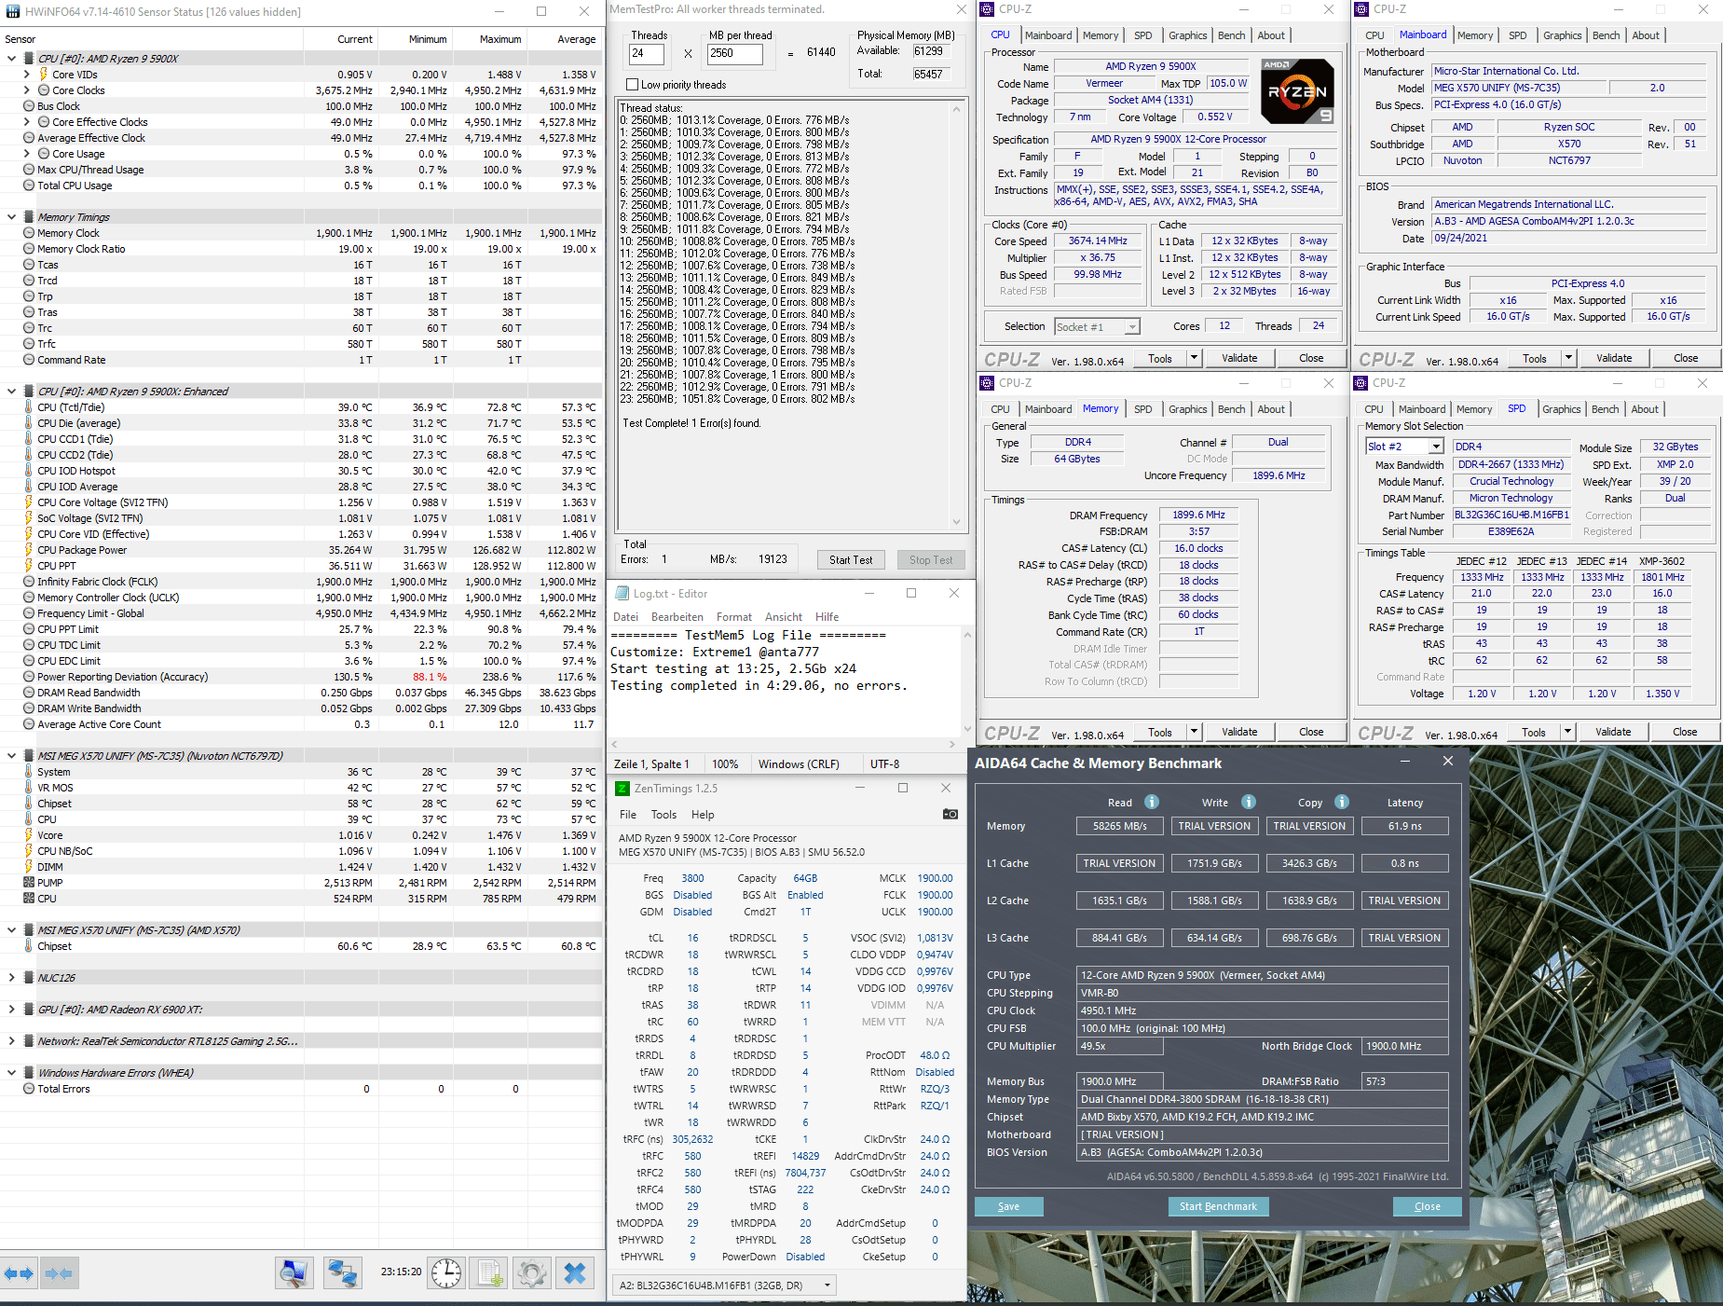Screen dimensions: 1723x1306
Task: Click Close in the AIDA64 benchmark window
Action: [1427, 1206]
